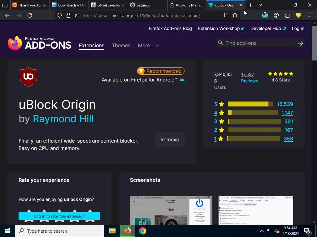This screenshot has height=237, width=317.
Task: Open the notification center icon
Action: pyautogui.click(x=307, y=231)
